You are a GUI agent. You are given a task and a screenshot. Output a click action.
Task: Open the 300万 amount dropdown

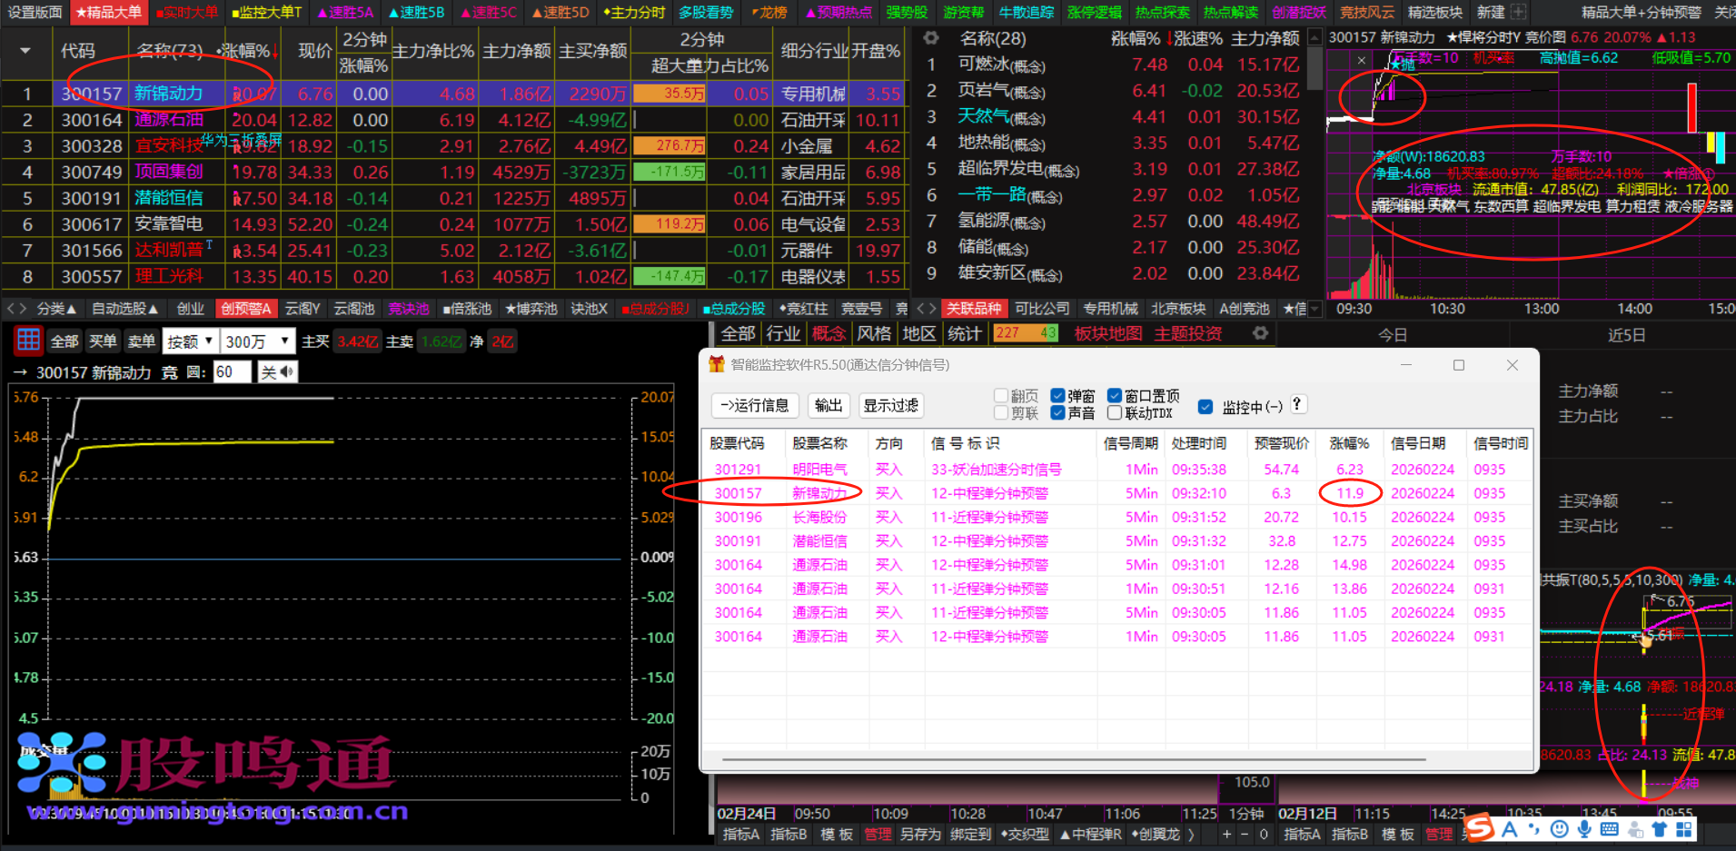click(x=259, y=341)
